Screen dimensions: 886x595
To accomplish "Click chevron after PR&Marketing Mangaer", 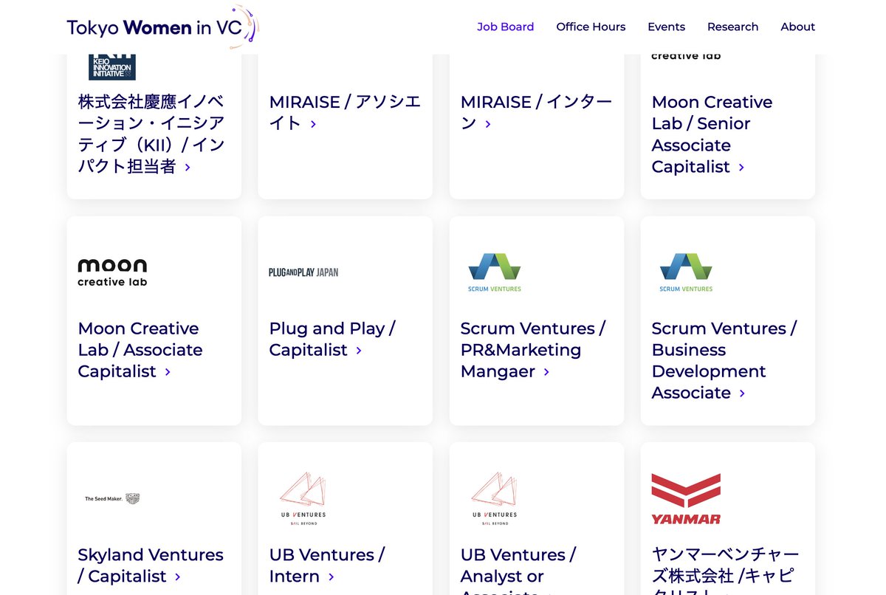I will pyautogui.click(x=546, y=372).
